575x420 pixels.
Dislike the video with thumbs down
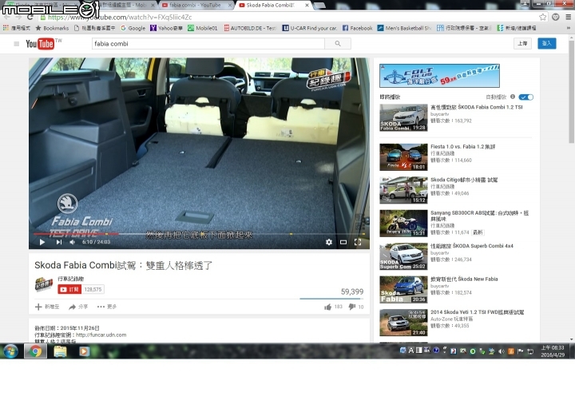pyautogui.click(x=352, y=307)
